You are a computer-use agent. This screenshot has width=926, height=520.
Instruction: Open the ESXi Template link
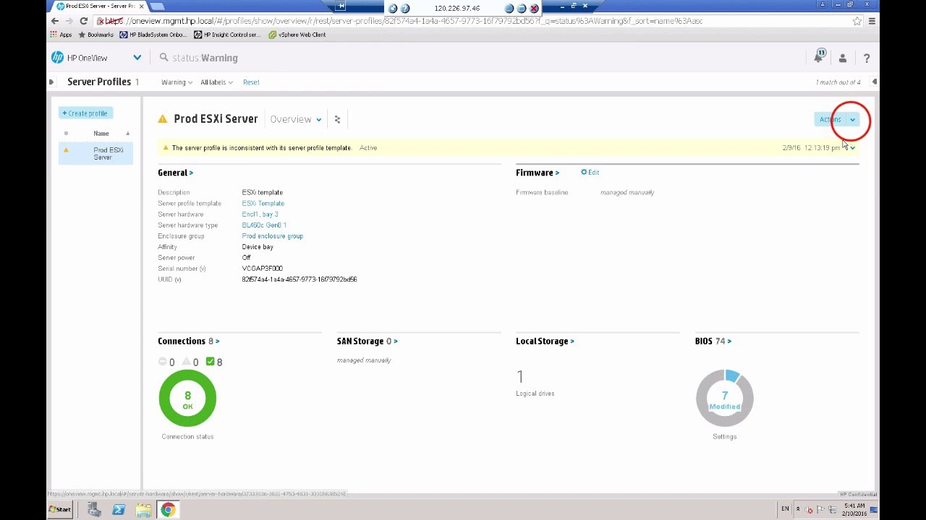[x=263, y=204]
